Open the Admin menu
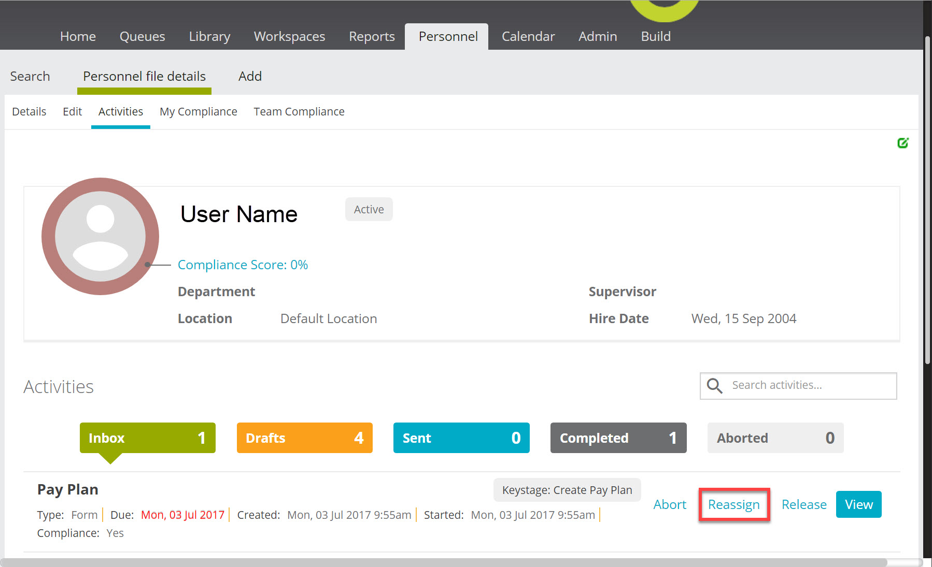Image resolution: width=932 pixels, height=567 pixels. pos(598,36)
